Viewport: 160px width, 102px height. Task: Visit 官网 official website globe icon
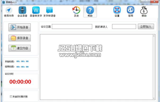[x=131, y=12]
